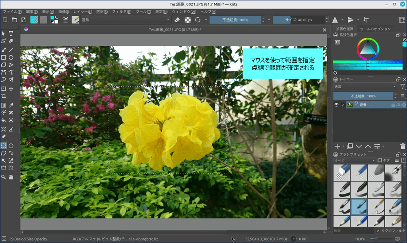407x243 pixels.
Task: Toggle horizontal mirror mode
Action: point(335,20)
